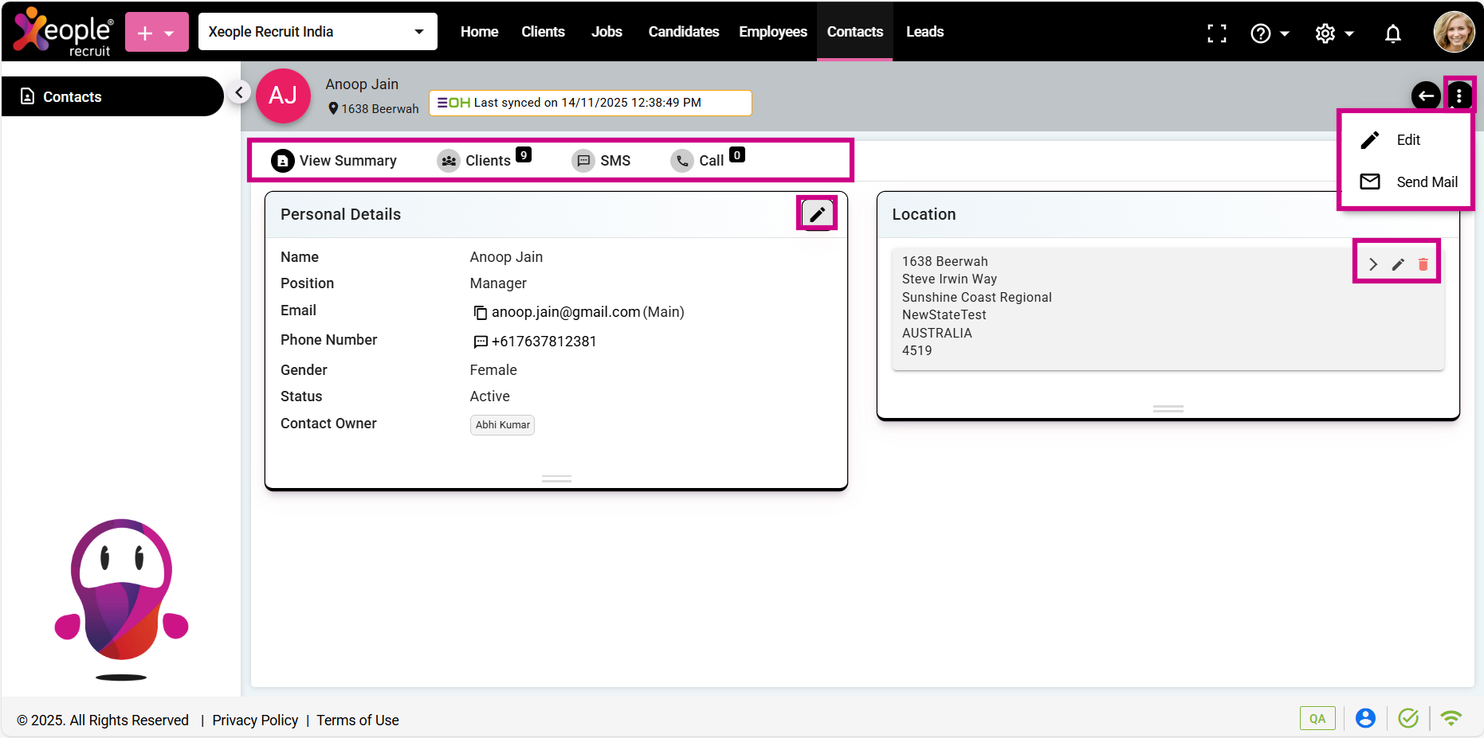
Task: Open the pink plus quick-add dropdown
Action: (x=156, y=33)
